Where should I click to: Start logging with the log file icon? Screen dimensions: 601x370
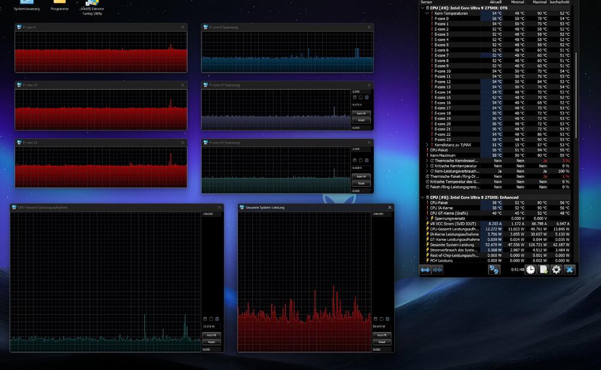tap(543, 270)
